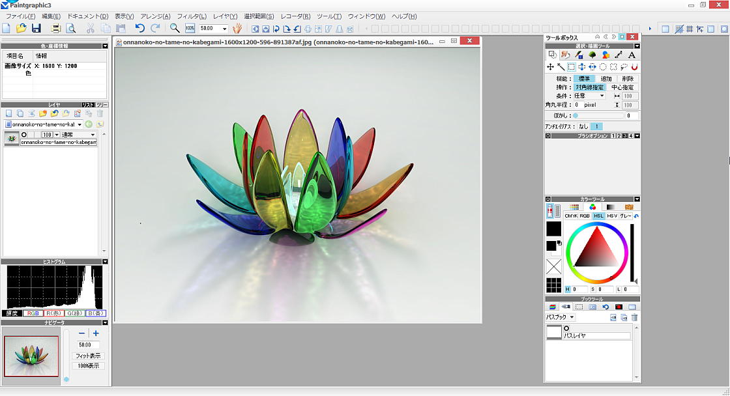Switch color model to CMYK
The width and height of the screenshot is (730, 396).
(571, 216)
